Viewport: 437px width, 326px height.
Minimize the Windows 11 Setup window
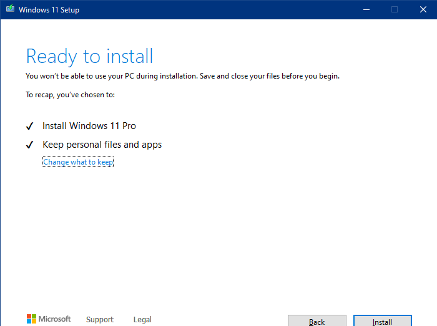366,9
